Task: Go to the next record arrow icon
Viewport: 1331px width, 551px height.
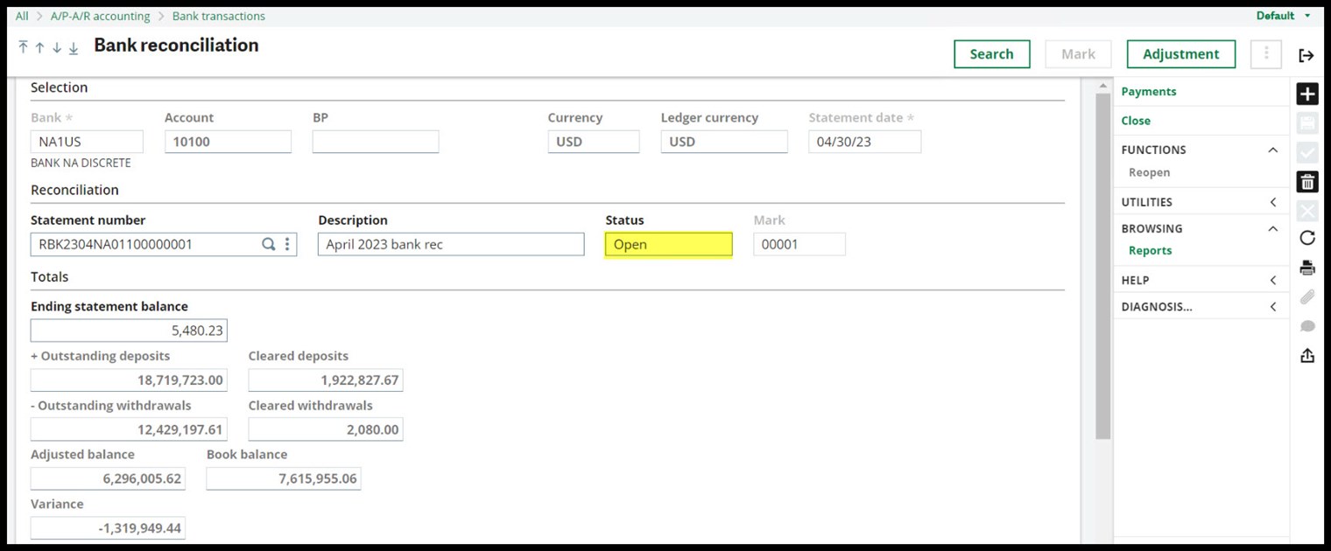Action: (57, 48)
